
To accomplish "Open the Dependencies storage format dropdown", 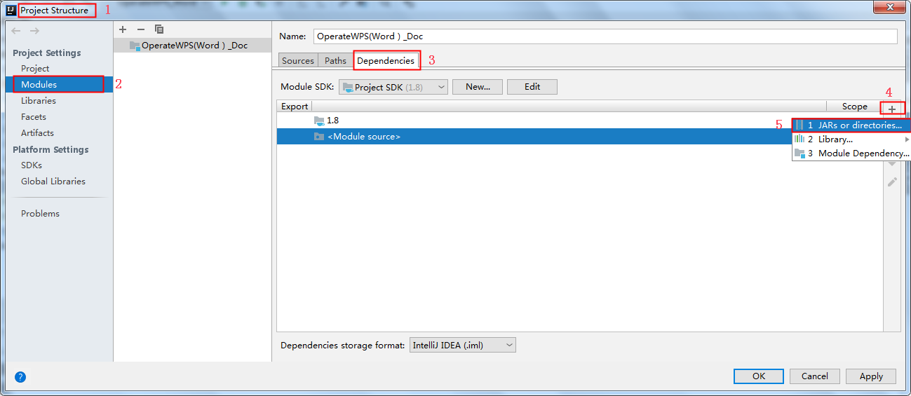I will tap(462, 345).
